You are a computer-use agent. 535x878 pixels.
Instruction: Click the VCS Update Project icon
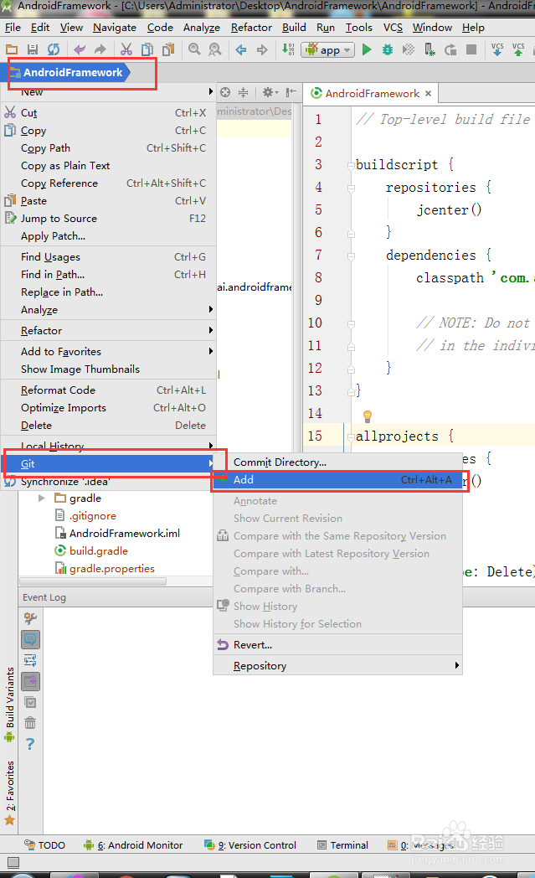click(497, 49)
